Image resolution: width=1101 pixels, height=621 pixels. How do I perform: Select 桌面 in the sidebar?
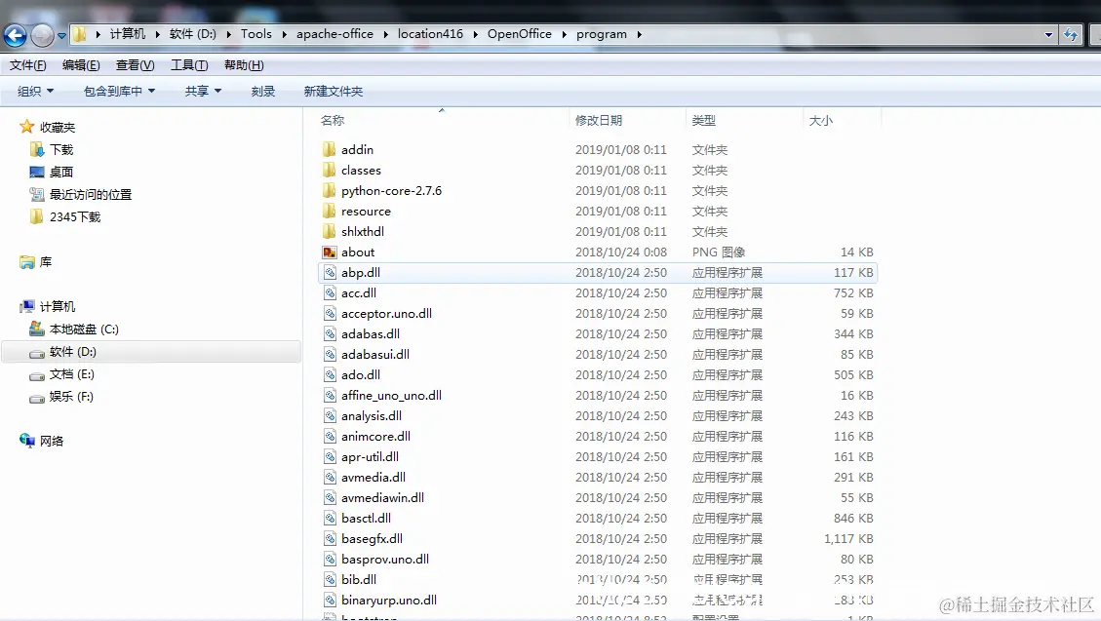click(x=61, y=172)
